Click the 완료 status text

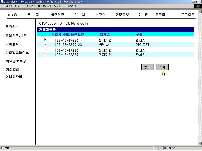(7, 148)
